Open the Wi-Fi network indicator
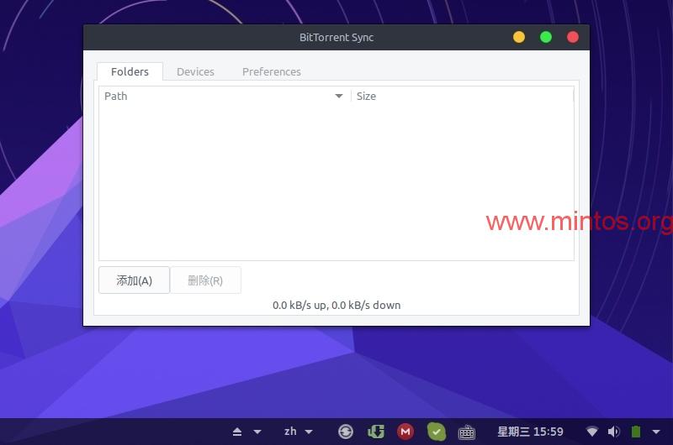This screenshot has width=673, height=445. [x=592, y=432]
